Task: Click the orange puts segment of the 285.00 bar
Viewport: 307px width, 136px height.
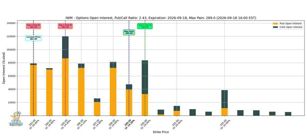Action: point(65,87)
